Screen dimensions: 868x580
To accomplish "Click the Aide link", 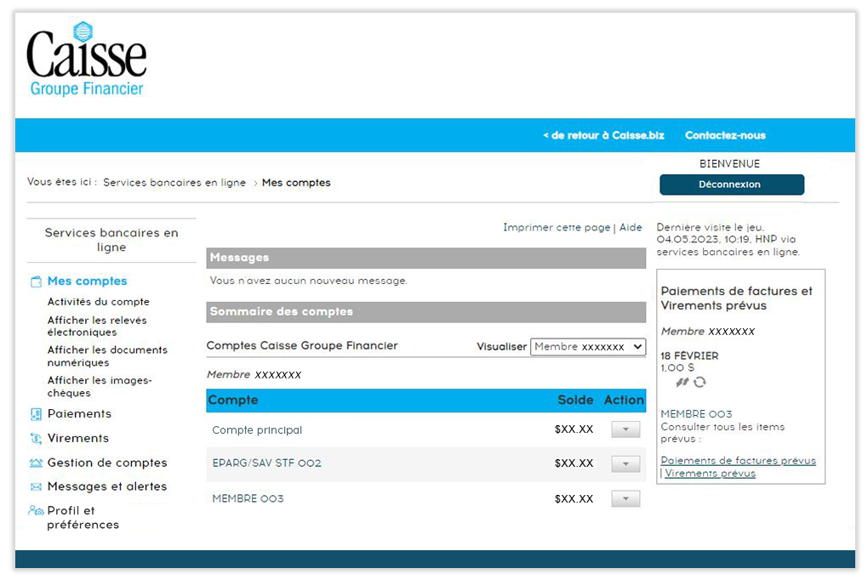I will click(631, 227).
